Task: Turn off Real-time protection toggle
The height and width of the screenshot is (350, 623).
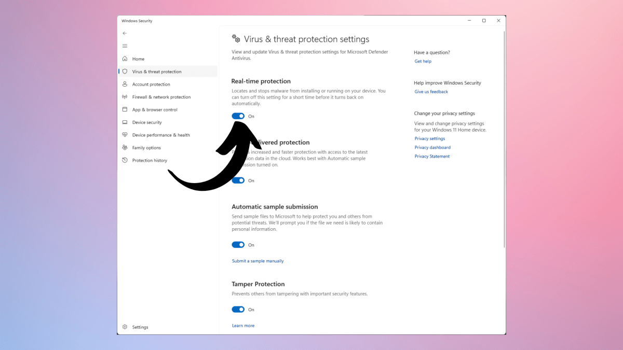Action: (x=238, y=116)
